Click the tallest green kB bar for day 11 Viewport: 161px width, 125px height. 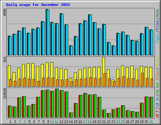click(58, 103)
